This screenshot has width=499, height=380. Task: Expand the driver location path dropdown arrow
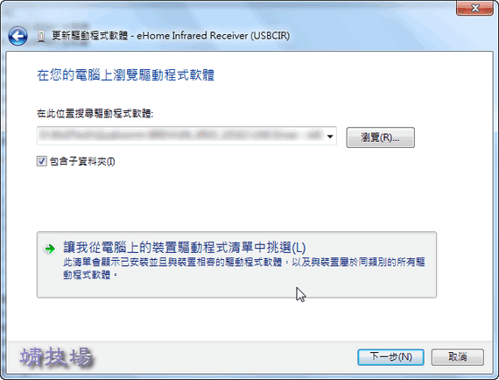(330, 137)
